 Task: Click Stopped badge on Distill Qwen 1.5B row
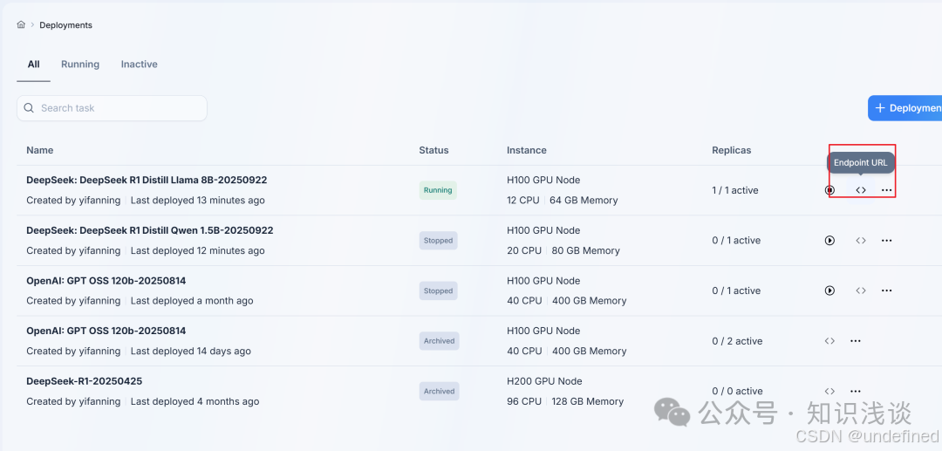[438, 241]
